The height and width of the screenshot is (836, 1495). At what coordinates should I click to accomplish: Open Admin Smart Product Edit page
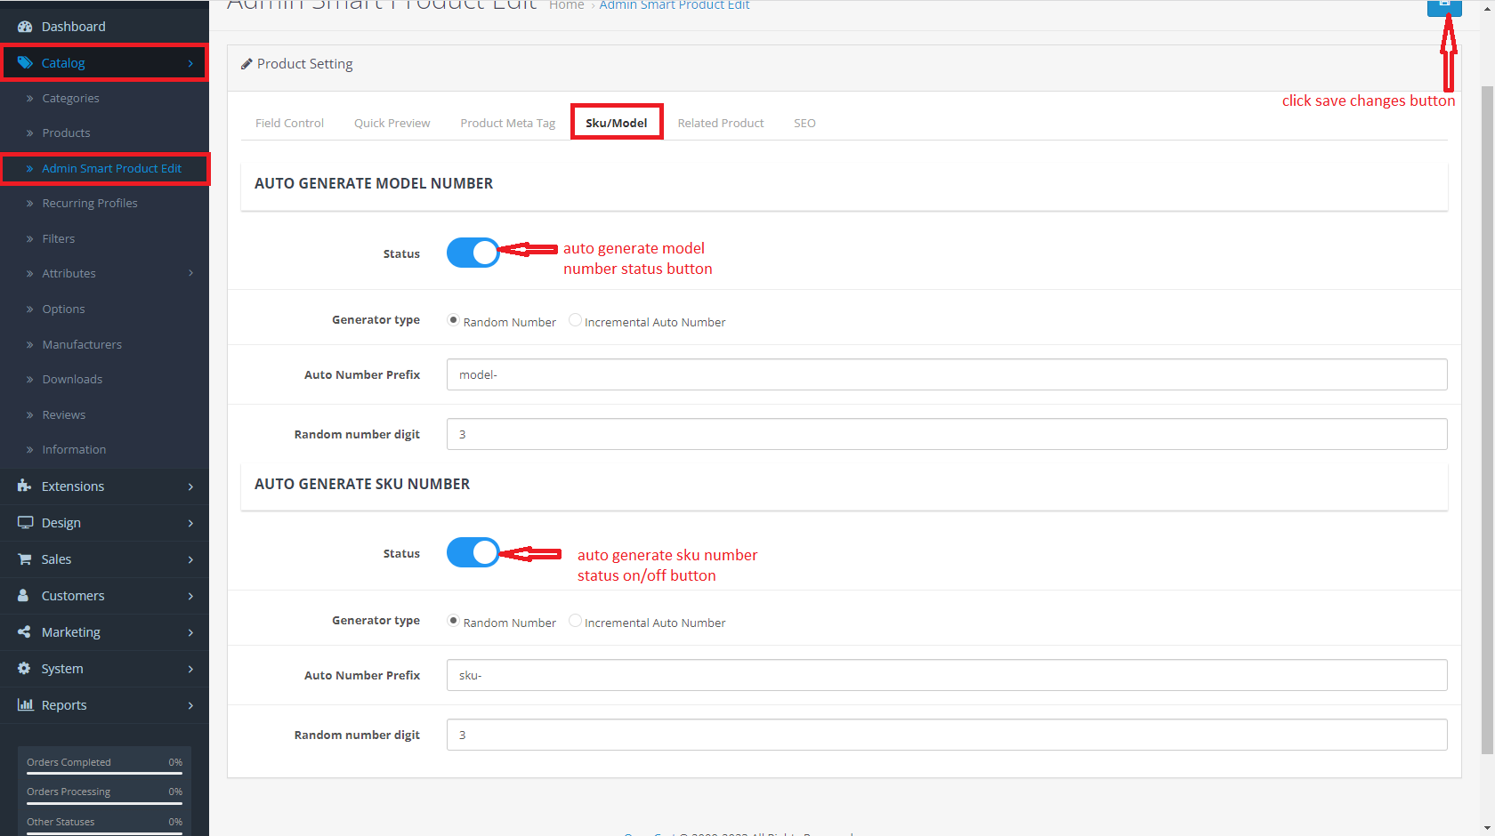(111, 167)
